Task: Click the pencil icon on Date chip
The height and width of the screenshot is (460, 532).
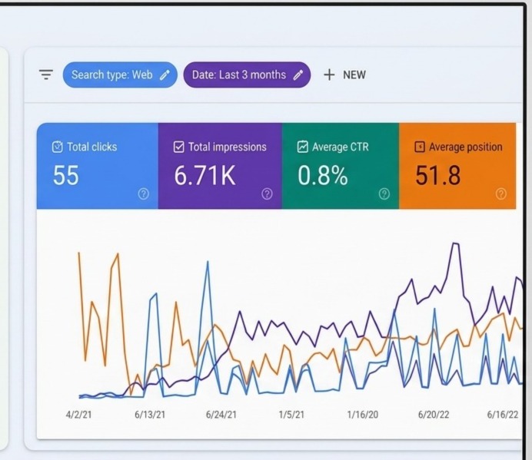Action: (298, 75)
